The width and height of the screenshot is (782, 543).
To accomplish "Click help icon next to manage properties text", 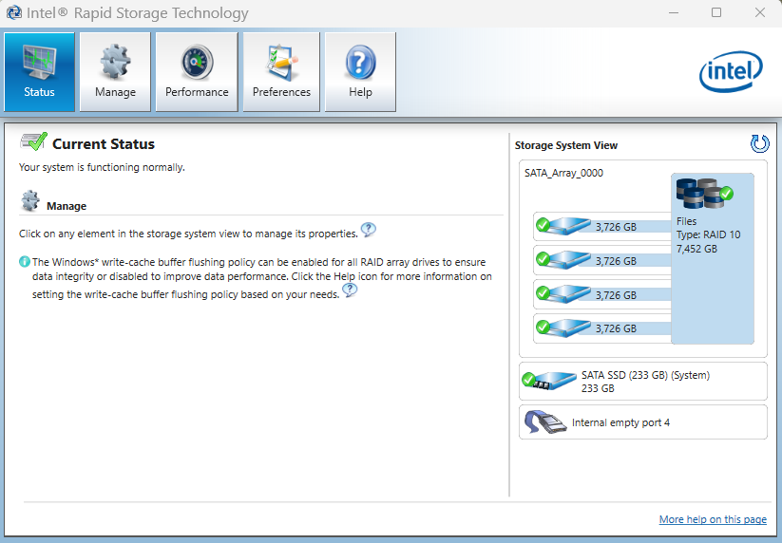I will point(369,230).
